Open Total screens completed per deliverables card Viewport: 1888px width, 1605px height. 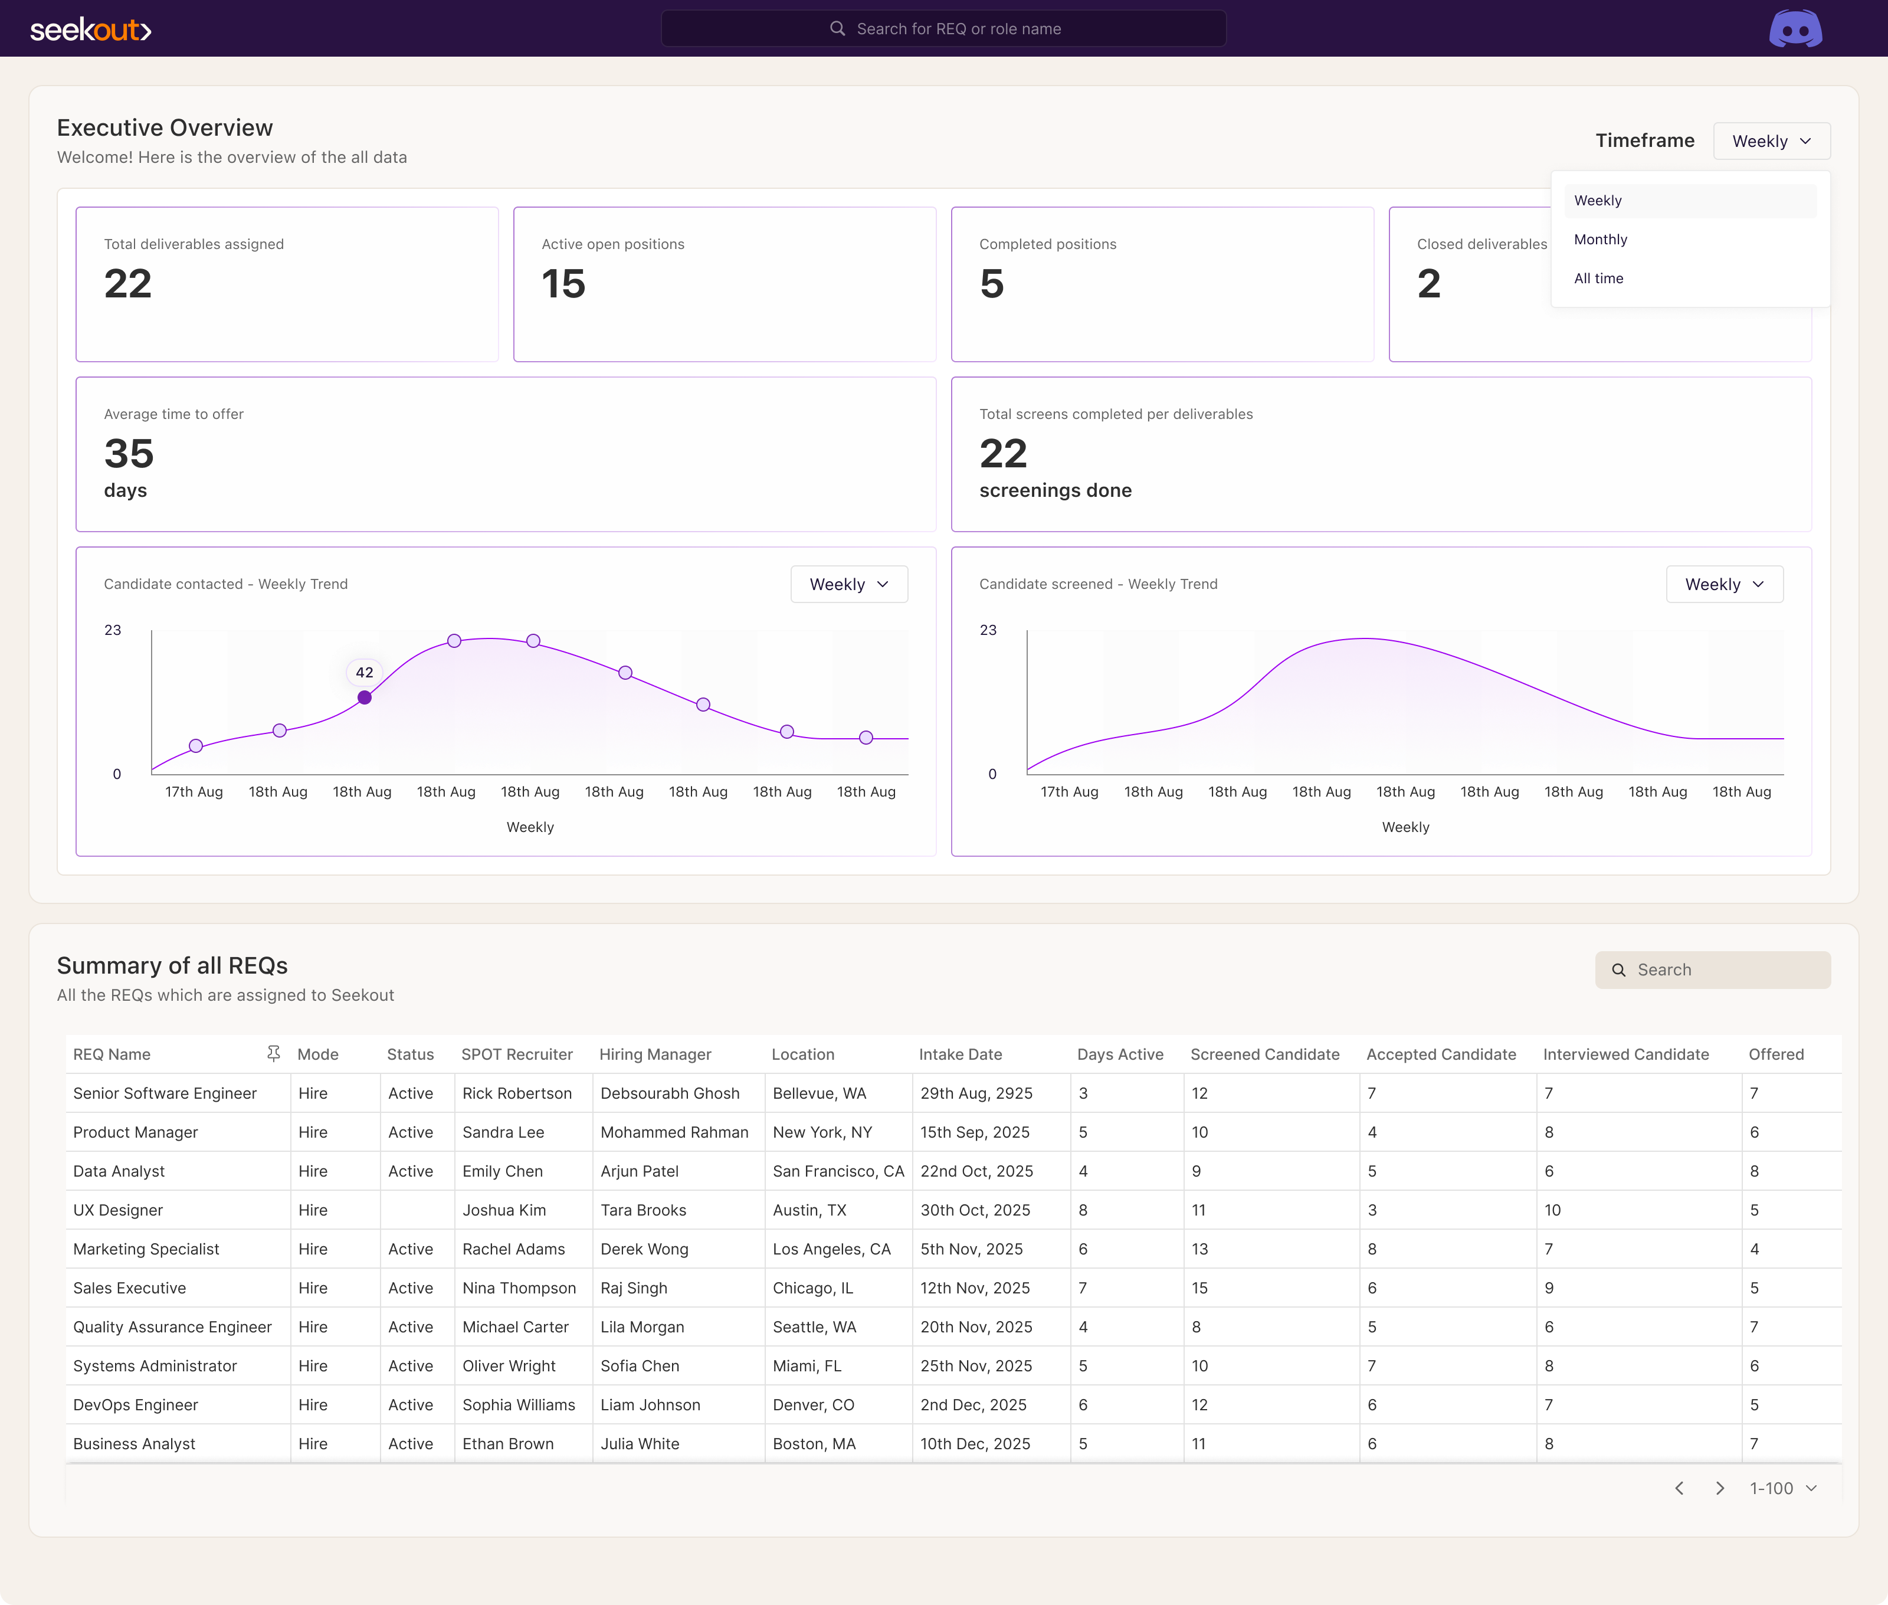pyautogui.click(x=1381, y=455)
